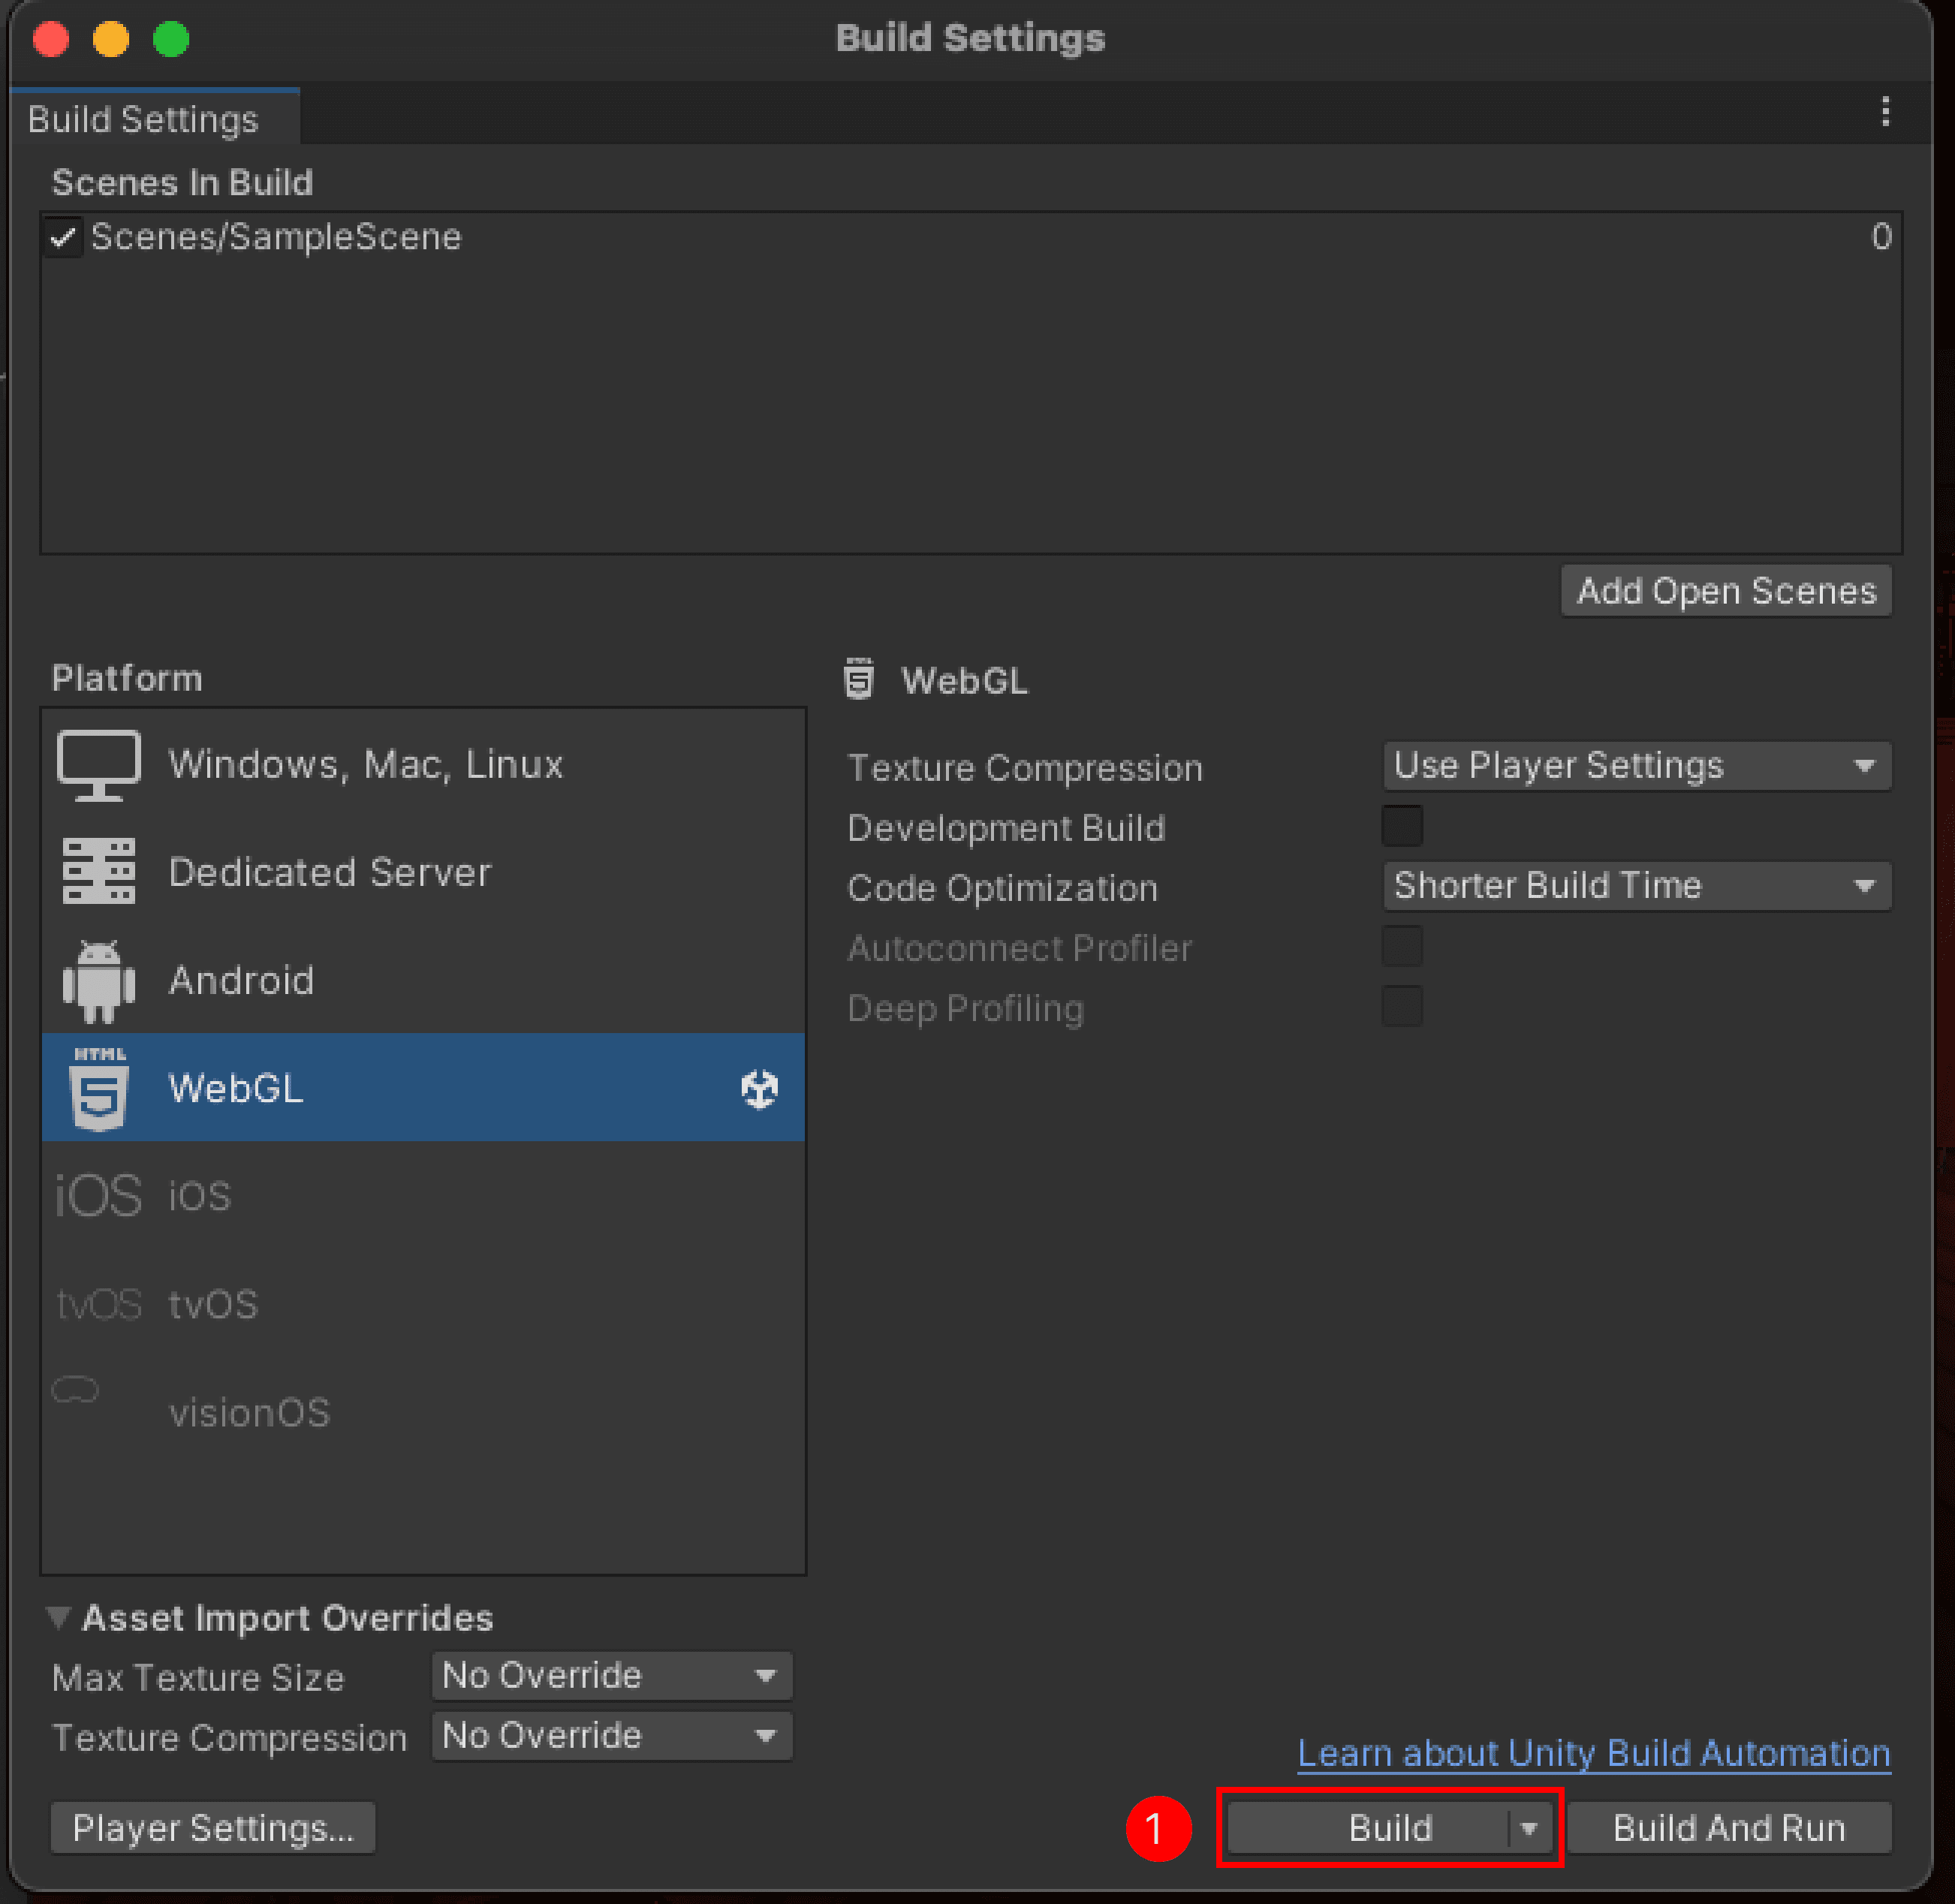Click the Add Open Scenes button
Image resolution: width=1955 pixels, height=1904 pixels.
click(1725, 591)
